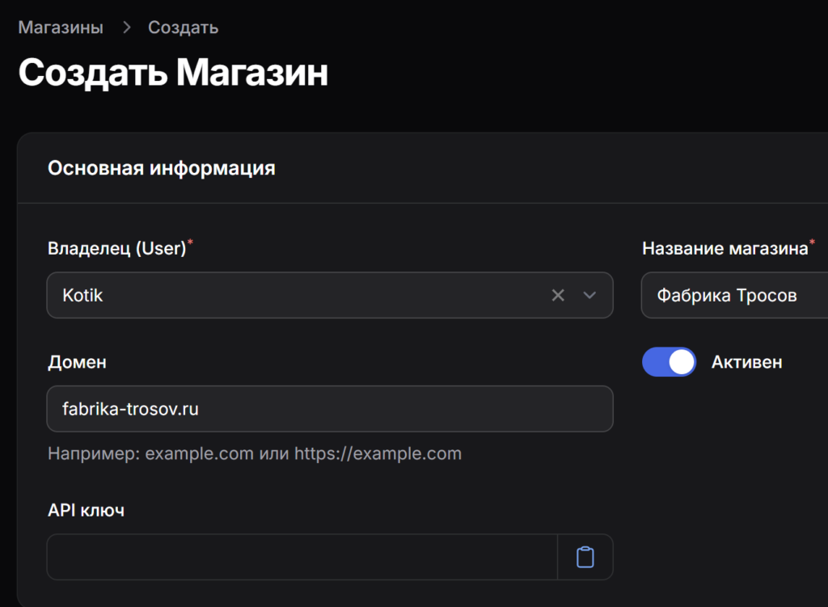Click the Активен label text

coord(746,362)
